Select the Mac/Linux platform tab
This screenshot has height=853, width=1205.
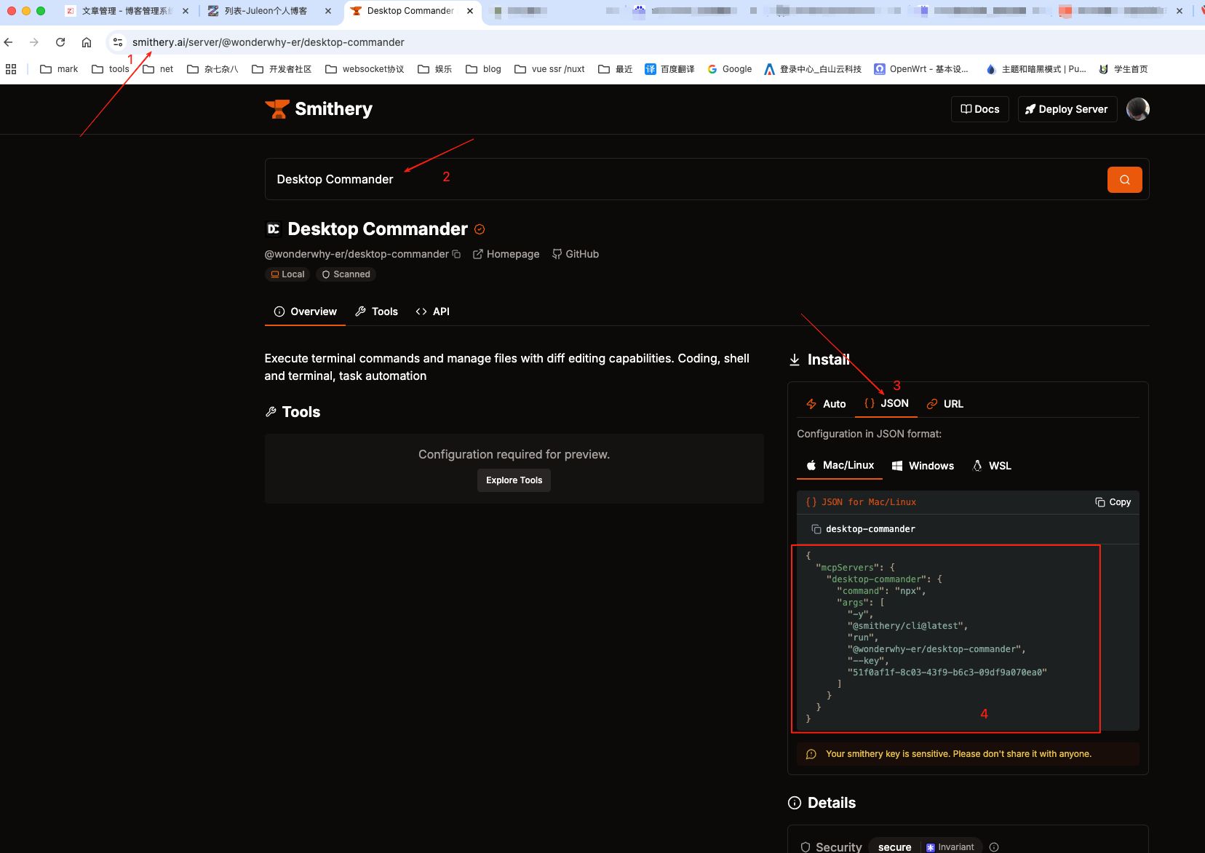(x=840, y=465)
